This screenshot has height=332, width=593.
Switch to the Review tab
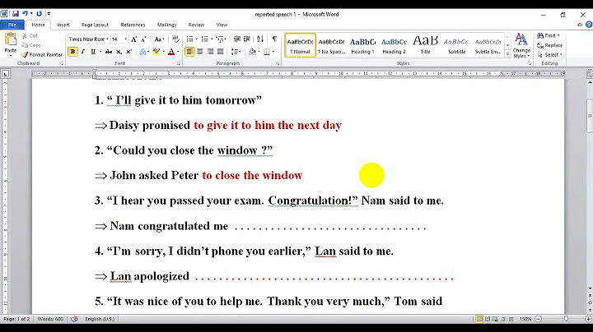(x=196, y=25)
